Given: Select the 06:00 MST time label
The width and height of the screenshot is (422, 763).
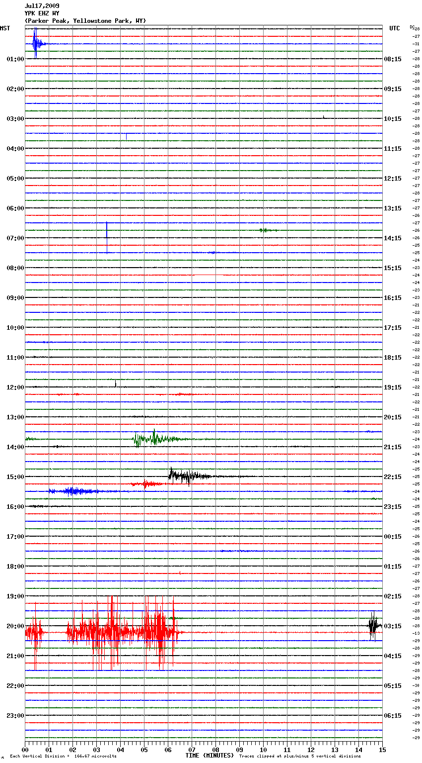Looking at the screenshot, I should click(15, 208).
